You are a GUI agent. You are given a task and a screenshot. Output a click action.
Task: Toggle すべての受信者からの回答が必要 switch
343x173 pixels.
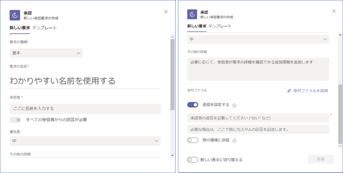(x=15, y=120)
